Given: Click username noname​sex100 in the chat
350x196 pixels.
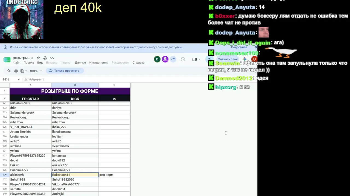Looking at the screenshot, I should [237, 53].
